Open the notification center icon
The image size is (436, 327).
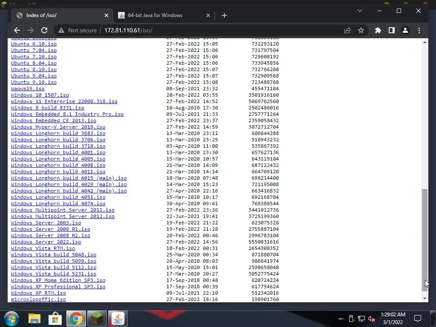(417, 318)
